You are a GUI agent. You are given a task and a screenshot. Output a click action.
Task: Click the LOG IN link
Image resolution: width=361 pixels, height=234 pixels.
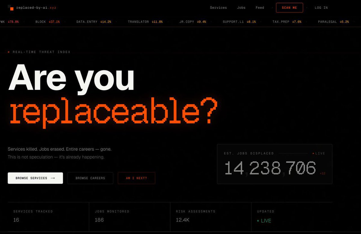(321, 8)
